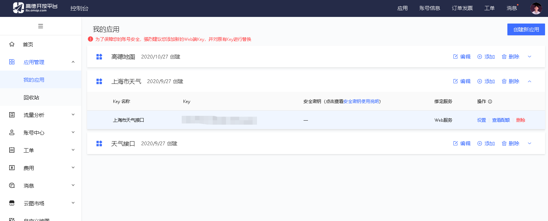548x221 pixels.
Task: Expand the 高德地图 application row
Action: point(530,57)
